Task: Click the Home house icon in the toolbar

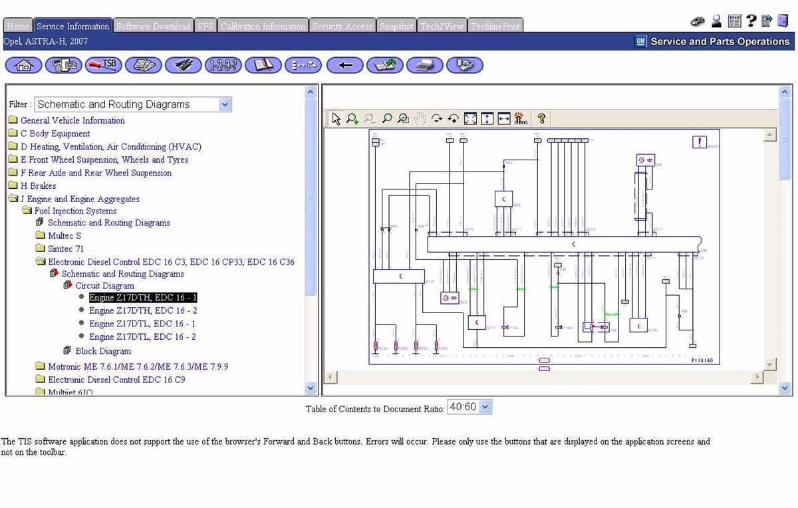Action: point(23,64)
